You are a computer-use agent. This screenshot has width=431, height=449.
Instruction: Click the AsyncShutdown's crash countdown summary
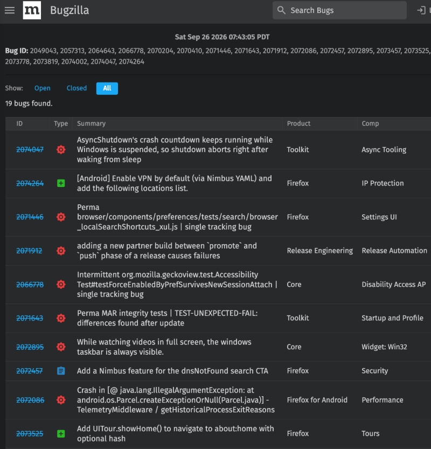pos(175,149)
